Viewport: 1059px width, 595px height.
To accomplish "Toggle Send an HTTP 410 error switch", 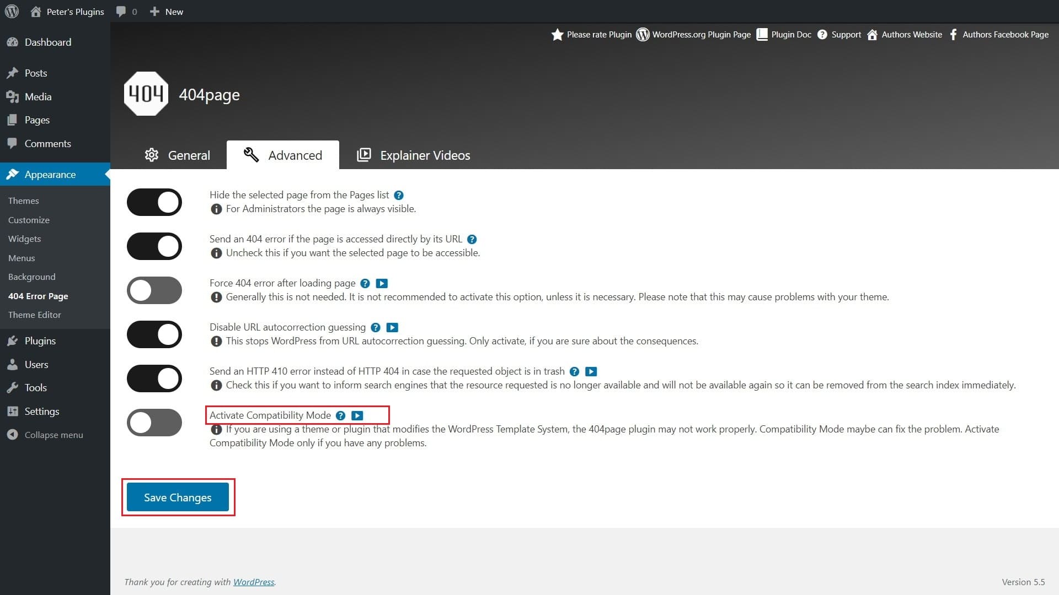I will coord(154,378).
